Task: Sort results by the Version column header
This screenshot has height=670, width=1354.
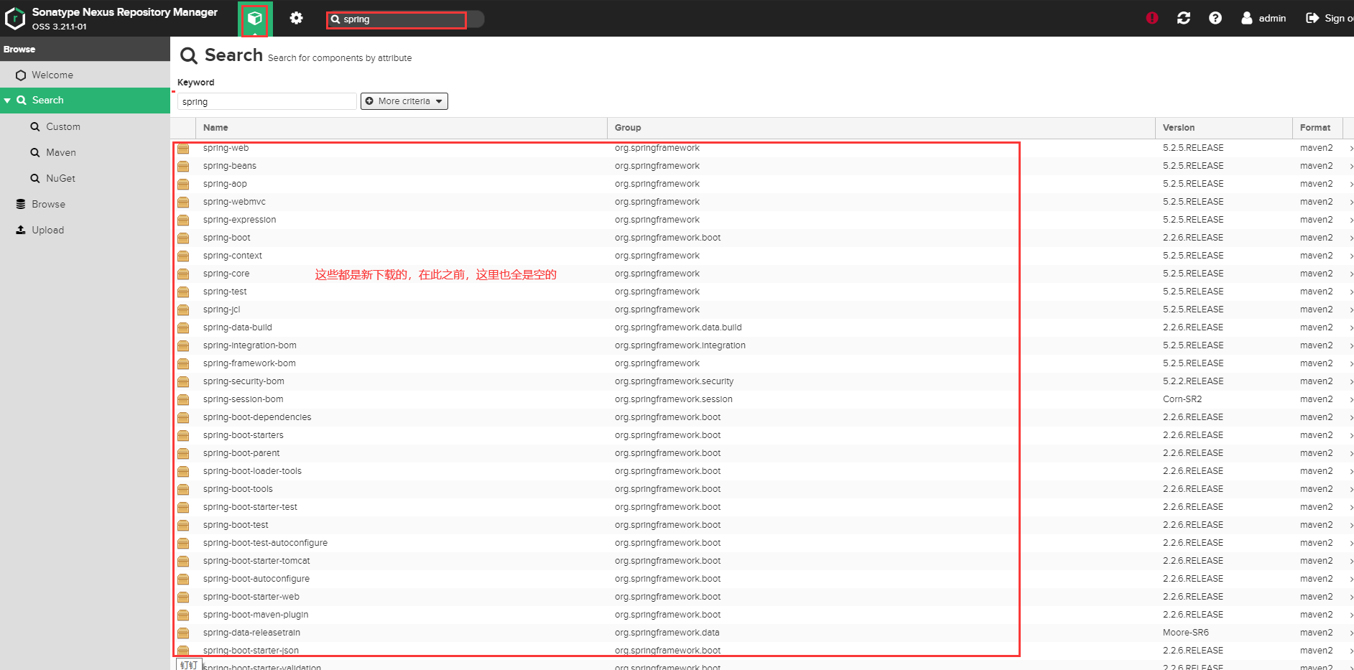Action: coord(1224,128)
